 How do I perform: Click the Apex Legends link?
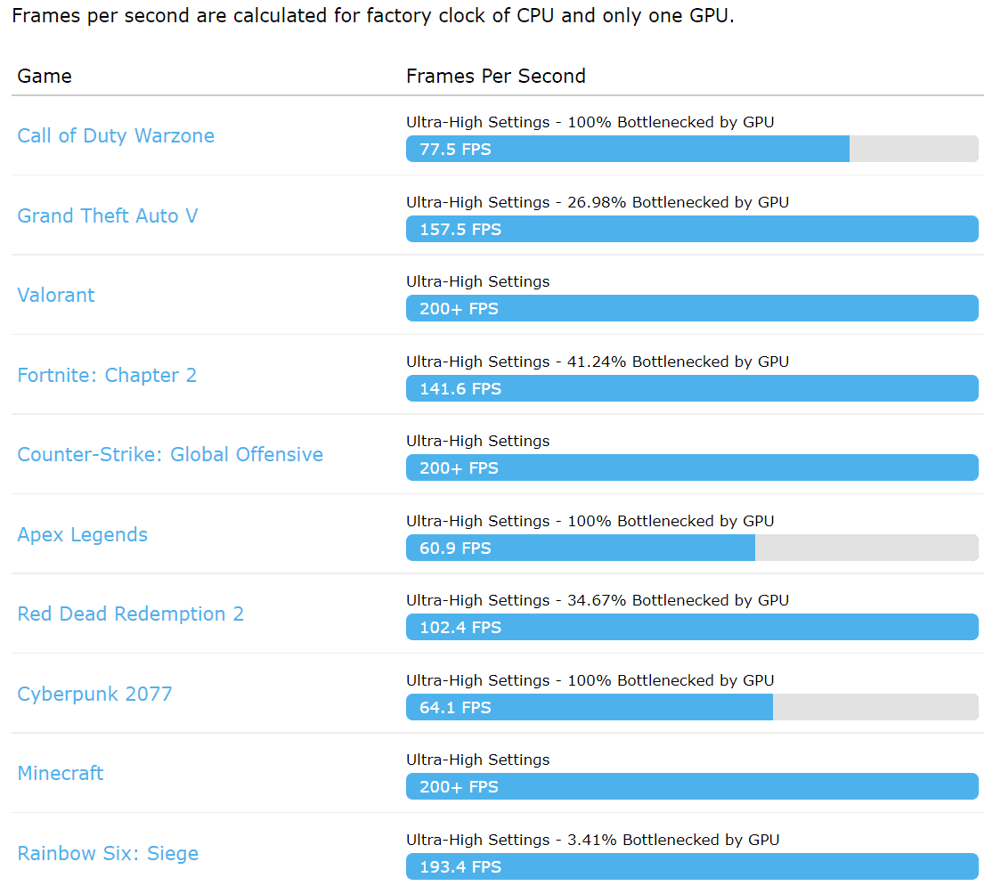pyautogui.click(x=83, y=534)
